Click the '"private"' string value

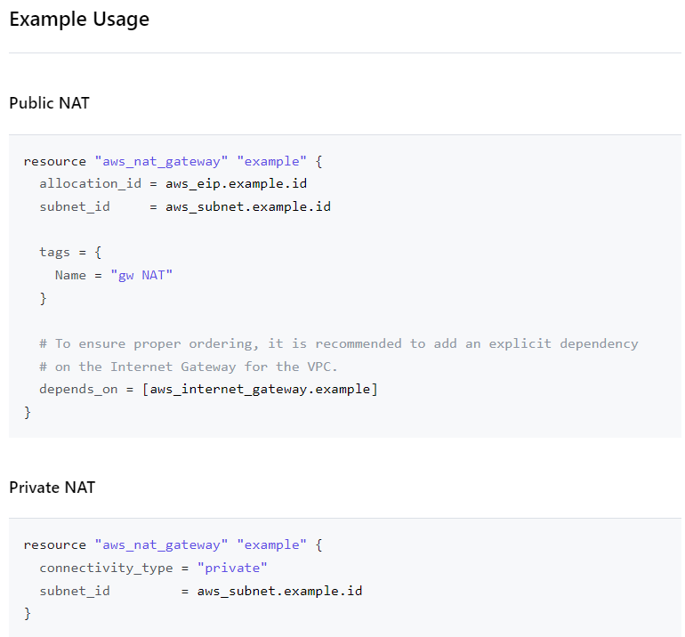[x=232, y=568]
